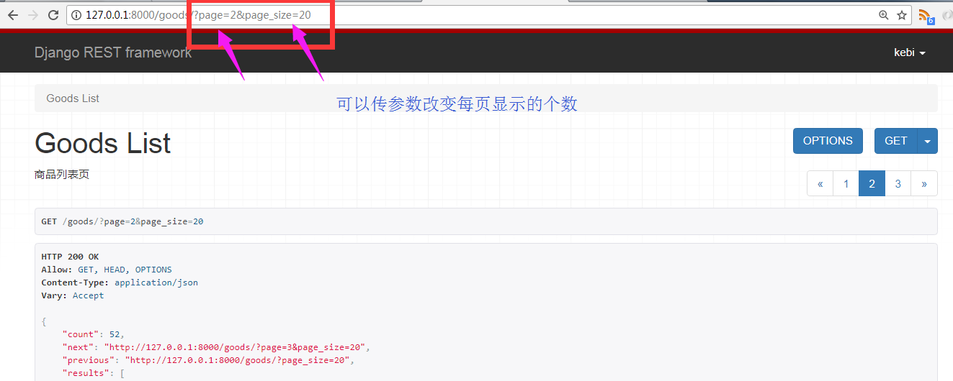
Task: Click the "count": 52 JSON line
Action: click(94, 334)
